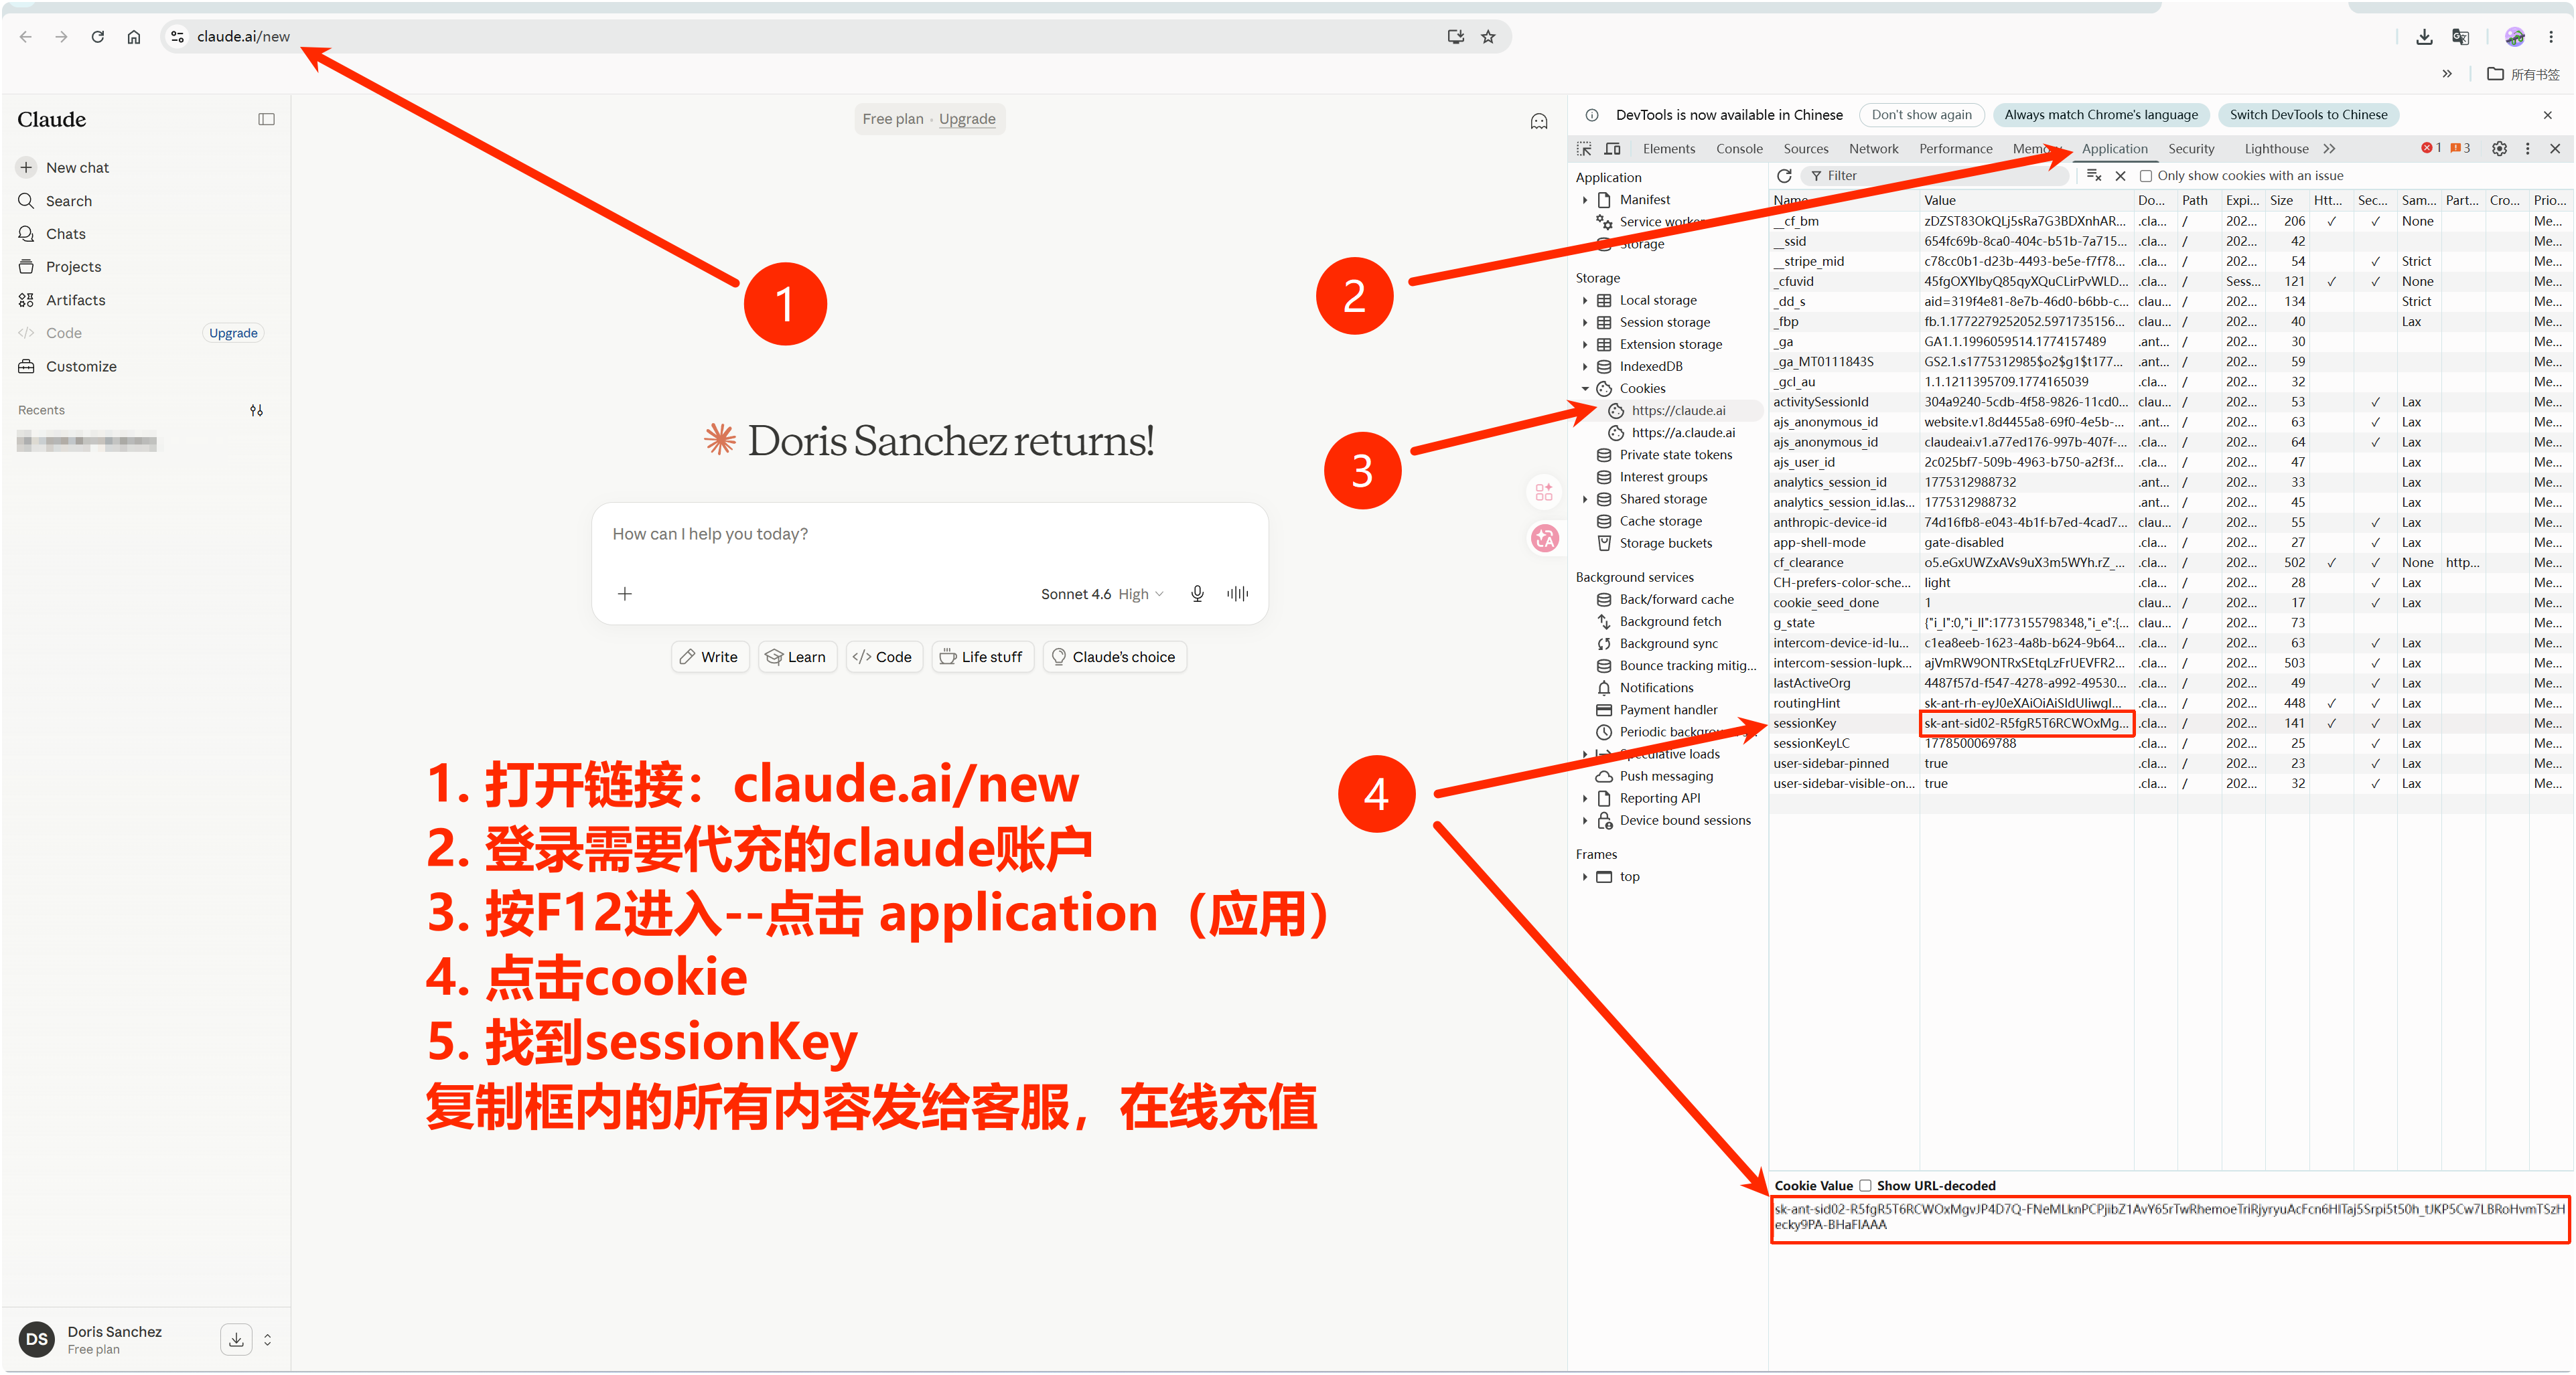Switch to the Elements tab
Viewport: 2576px width, 1375px height.
point(1669,149)
